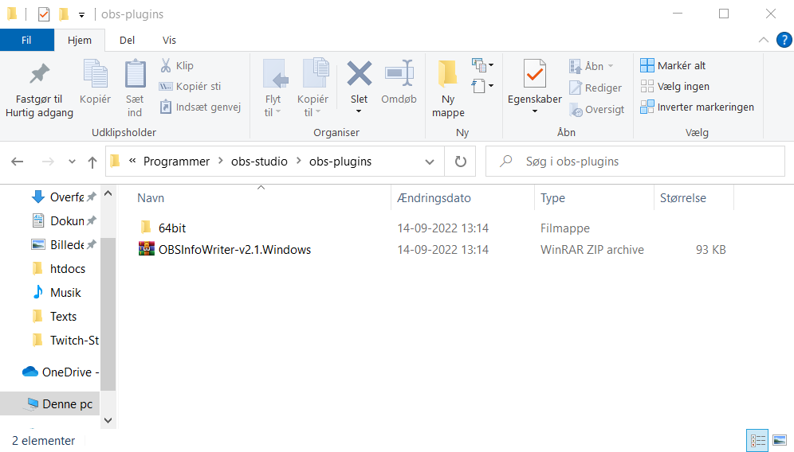Open the easy access dropdown icon
This screenshot has height=452, width=794.
[482, 86]
